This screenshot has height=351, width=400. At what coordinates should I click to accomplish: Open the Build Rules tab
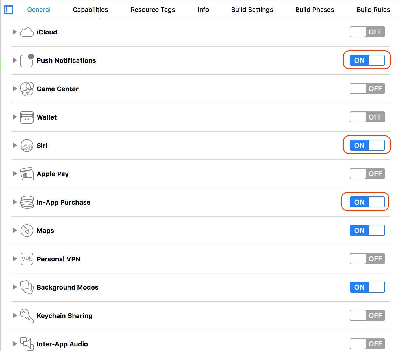click(373, 10)
